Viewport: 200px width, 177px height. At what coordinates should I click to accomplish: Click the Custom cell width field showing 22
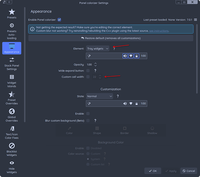(95, 77)
